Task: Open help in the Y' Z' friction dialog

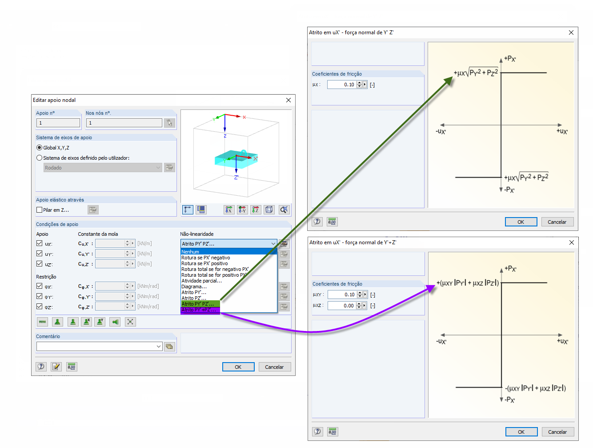Action: point(317,222)
